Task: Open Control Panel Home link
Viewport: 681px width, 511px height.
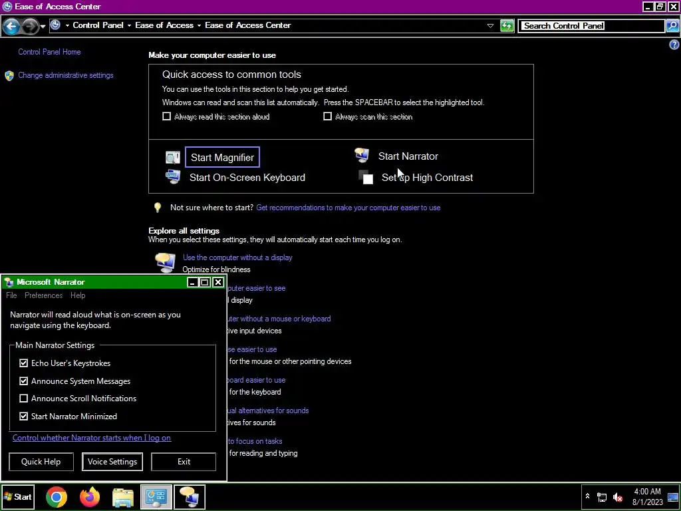Action: point(49,52)
